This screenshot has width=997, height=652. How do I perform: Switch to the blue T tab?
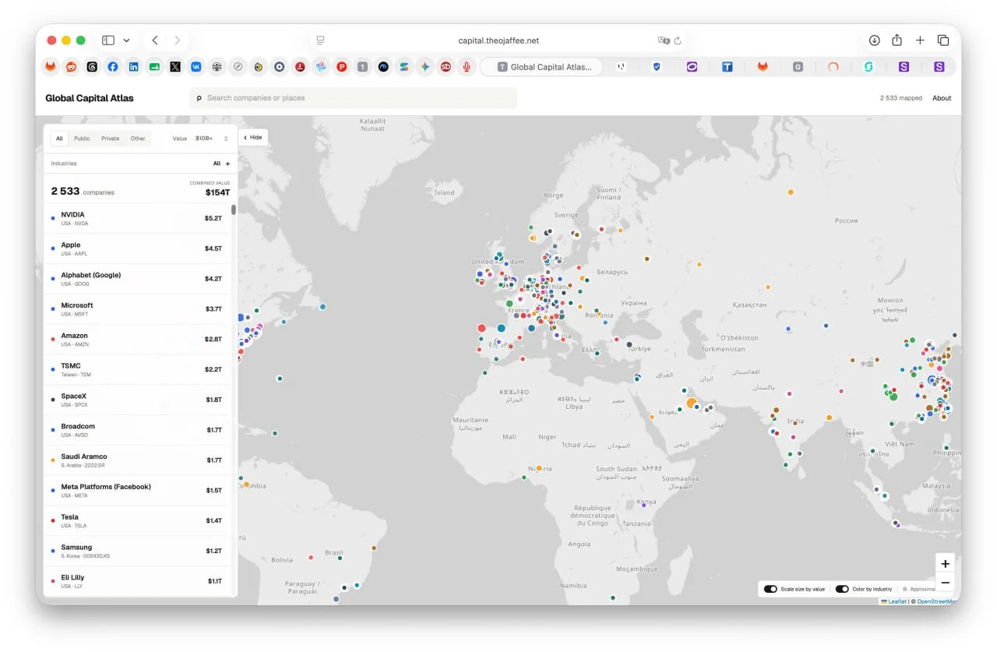pos(727,67)
